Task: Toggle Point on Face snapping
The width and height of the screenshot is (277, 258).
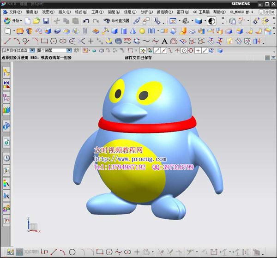Action: click(211, 51)
